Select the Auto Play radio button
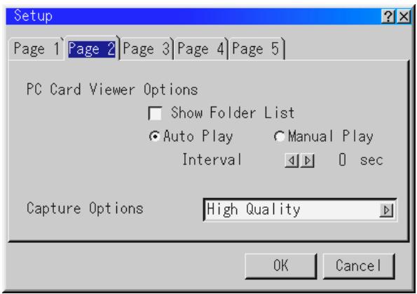Screen dimensions: 417x294 [x=154, y=136]
